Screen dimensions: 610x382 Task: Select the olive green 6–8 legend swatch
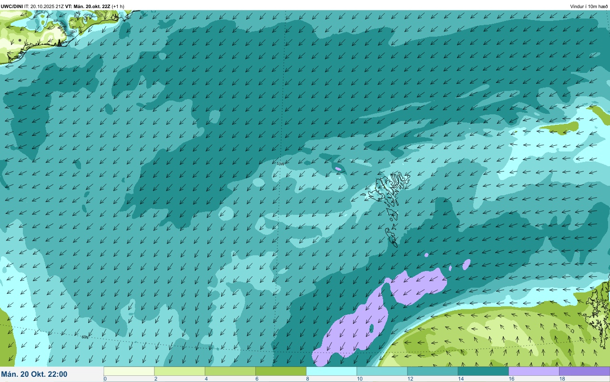pyautogui.click(x=281, y=371)
